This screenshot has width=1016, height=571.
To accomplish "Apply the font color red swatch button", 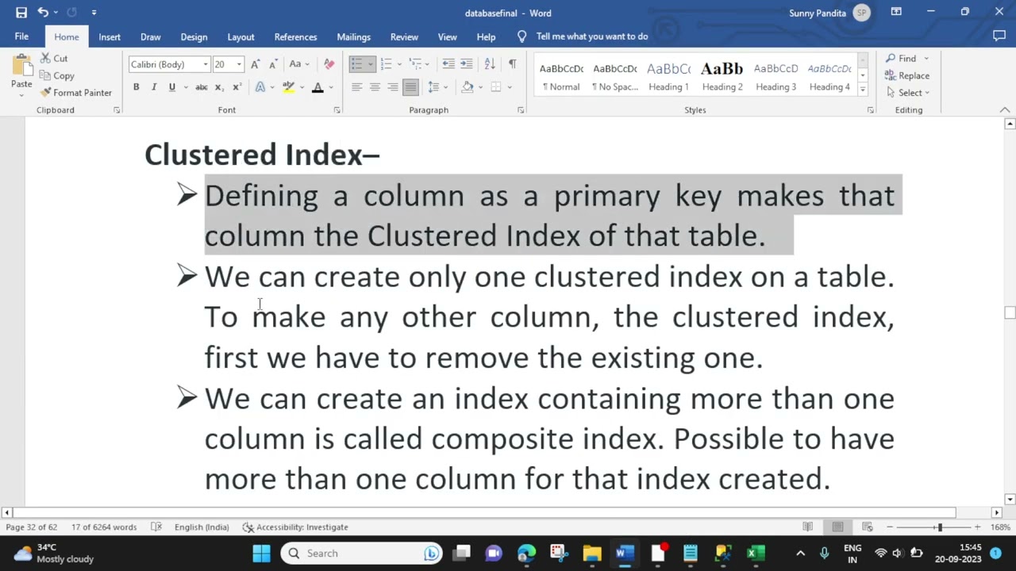I will 317,87.
